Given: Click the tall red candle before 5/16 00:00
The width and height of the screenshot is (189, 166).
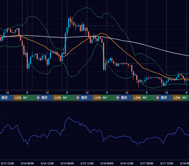Looking at the screenshot, I should pyautogui.click(x=104, y=56).
